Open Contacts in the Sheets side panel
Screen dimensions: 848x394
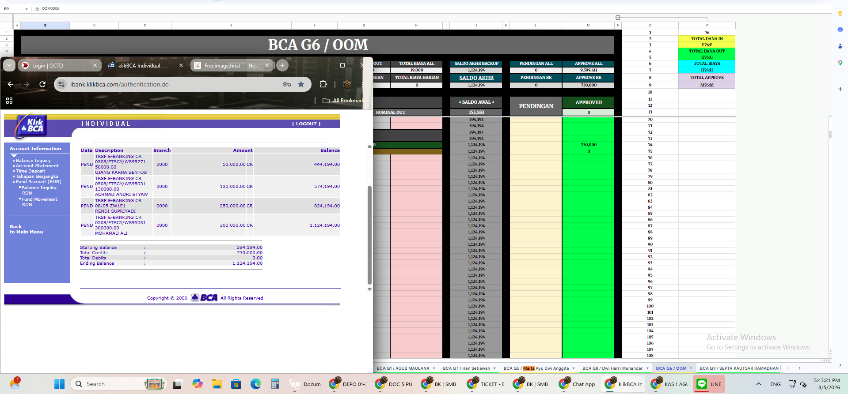(840, 46)
